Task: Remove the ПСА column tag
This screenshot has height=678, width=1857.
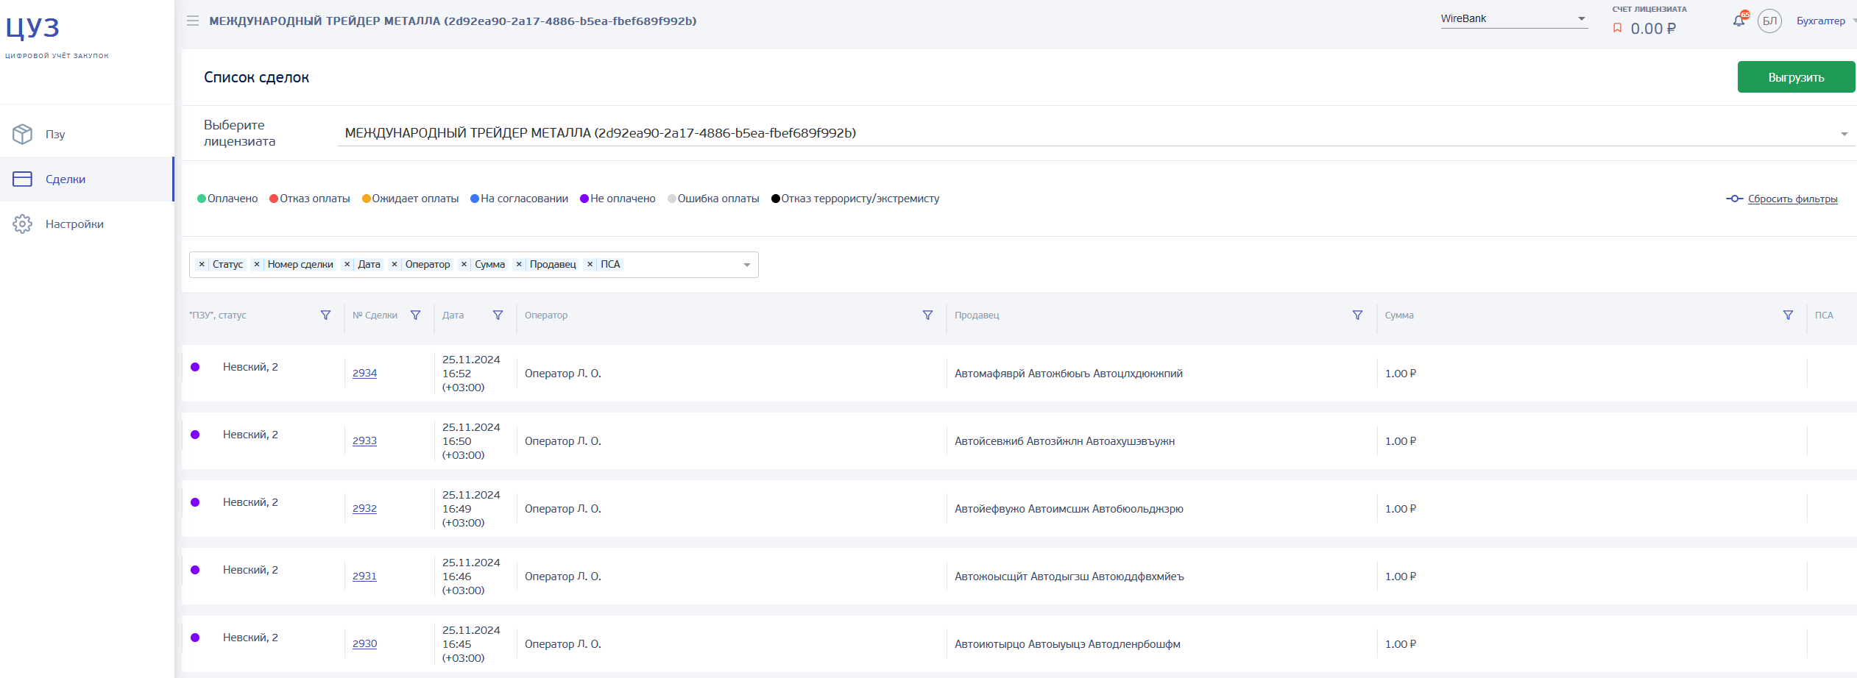Action: pyautogui.click(x=590, y=264)
